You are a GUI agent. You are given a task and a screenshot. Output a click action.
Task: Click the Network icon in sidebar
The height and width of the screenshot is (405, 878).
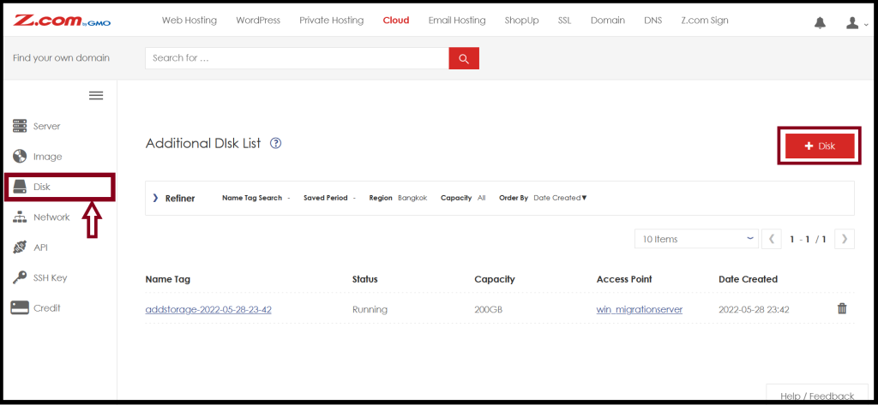20,217
